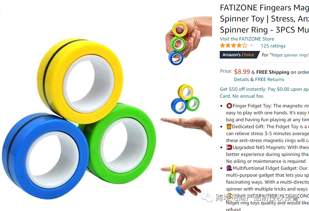Image resolution: width=309 pixels, height=211 pixels.
Task: Click the red ring icon by Finger Fidget Toy
Action: coord(229,106)
